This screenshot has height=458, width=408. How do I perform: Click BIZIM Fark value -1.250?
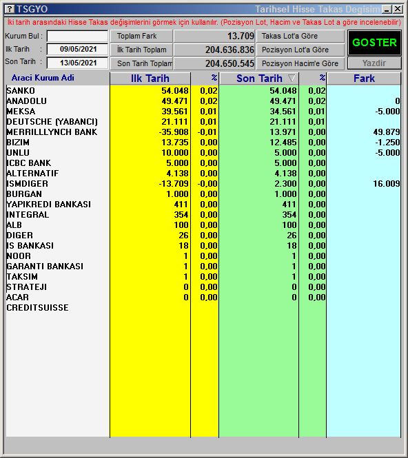click(x=387, y=143)
